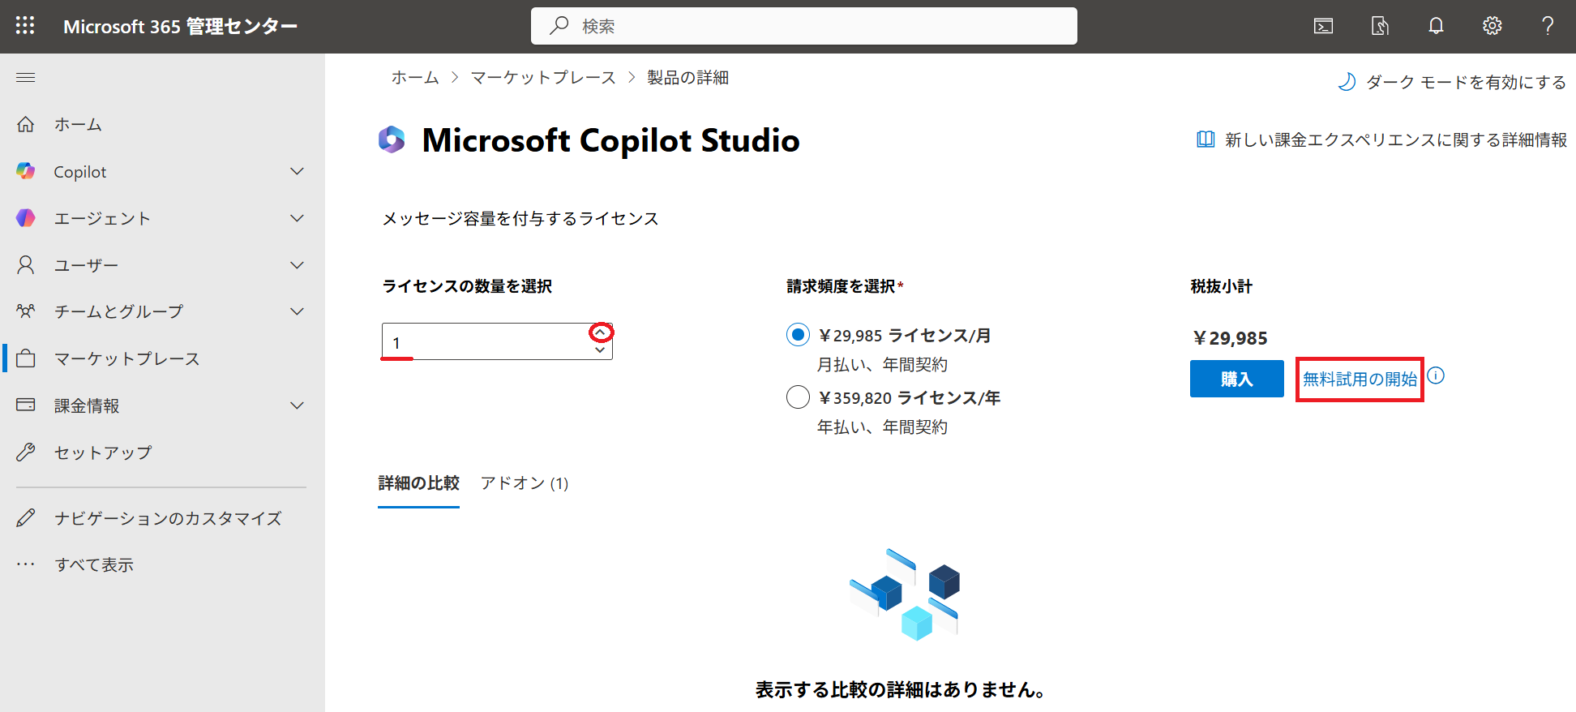
Task: Click the 購入 button
Action: point(1236,379)
